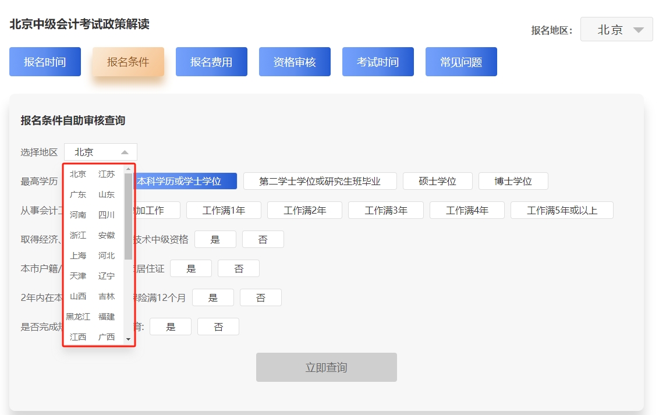The width and height of the screenshot is (659, 415).
Task: Open the 报名费用 tab
Action: click(211, 61)
